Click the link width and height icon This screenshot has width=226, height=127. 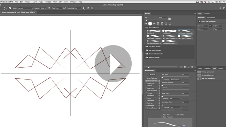[x=210, y=26]
